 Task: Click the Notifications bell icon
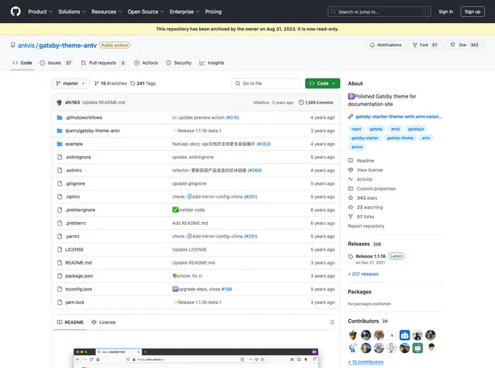tap(373, 45)
